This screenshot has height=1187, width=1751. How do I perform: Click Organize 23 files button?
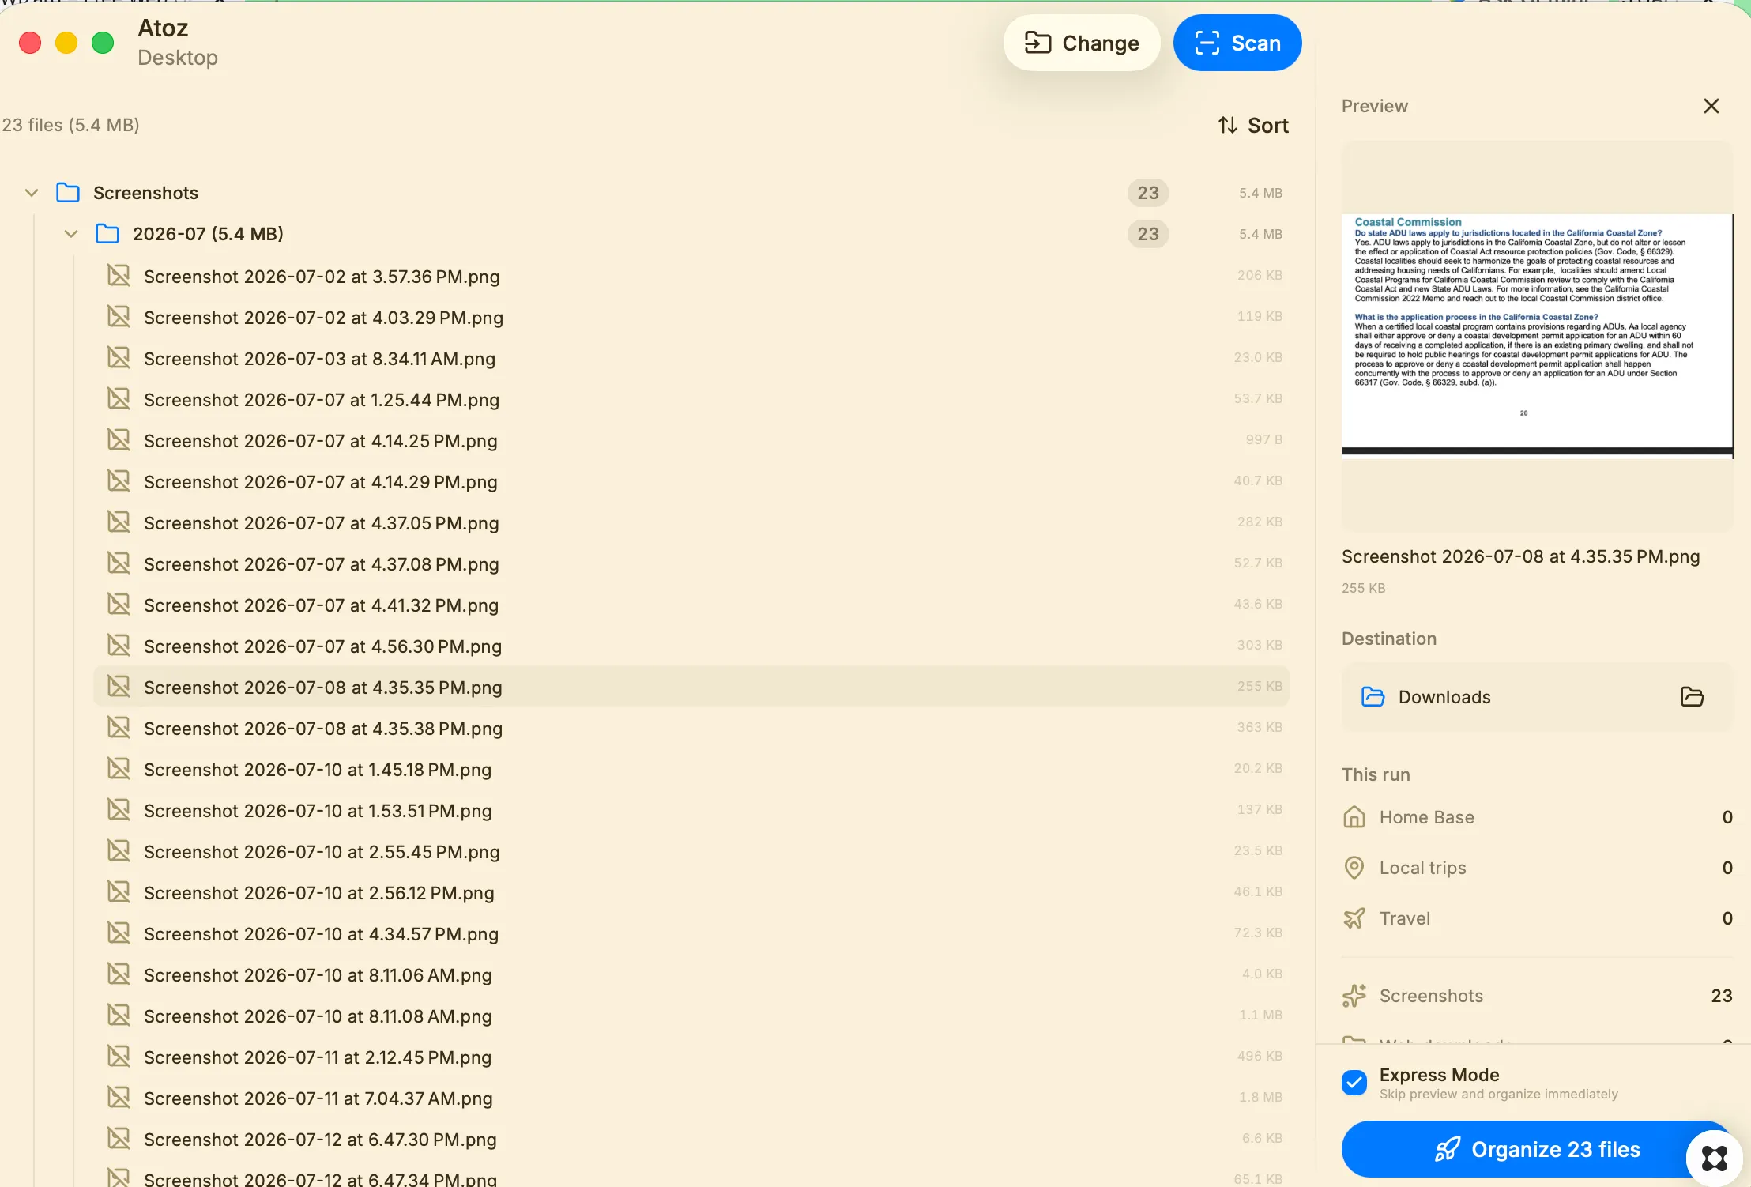(1537, 1149)
